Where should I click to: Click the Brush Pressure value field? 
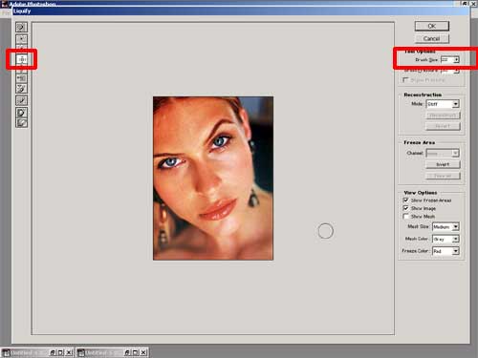coord(446,71)
